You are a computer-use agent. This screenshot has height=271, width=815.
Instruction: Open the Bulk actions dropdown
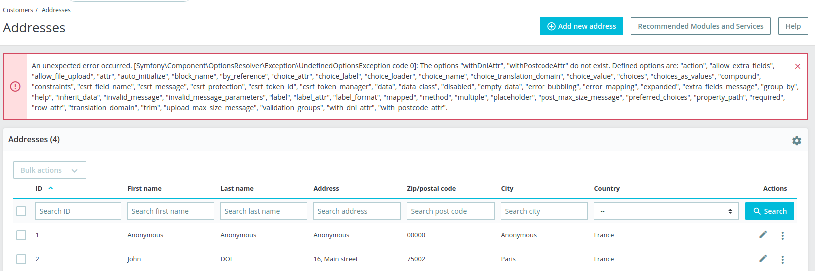50,170
